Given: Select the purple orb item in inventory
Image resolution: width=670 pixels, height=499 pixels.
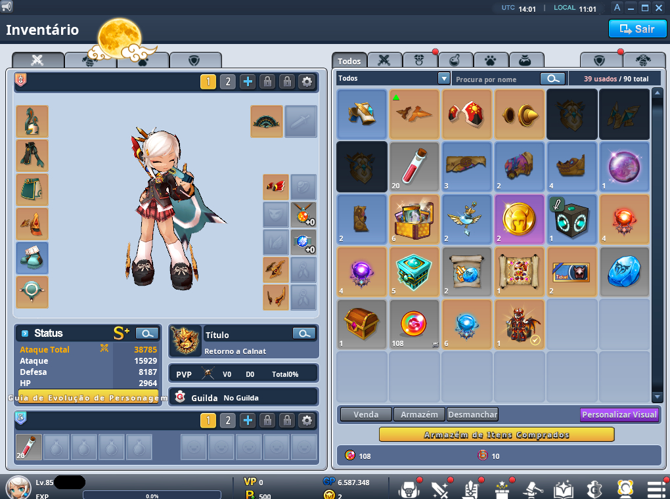Looking at the screenshot, I should click(x=624, y=167).
